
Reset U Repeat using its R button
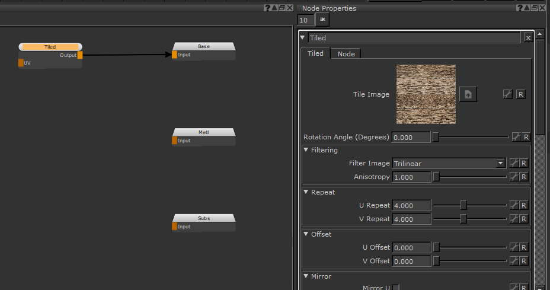[x=524, y=205]
